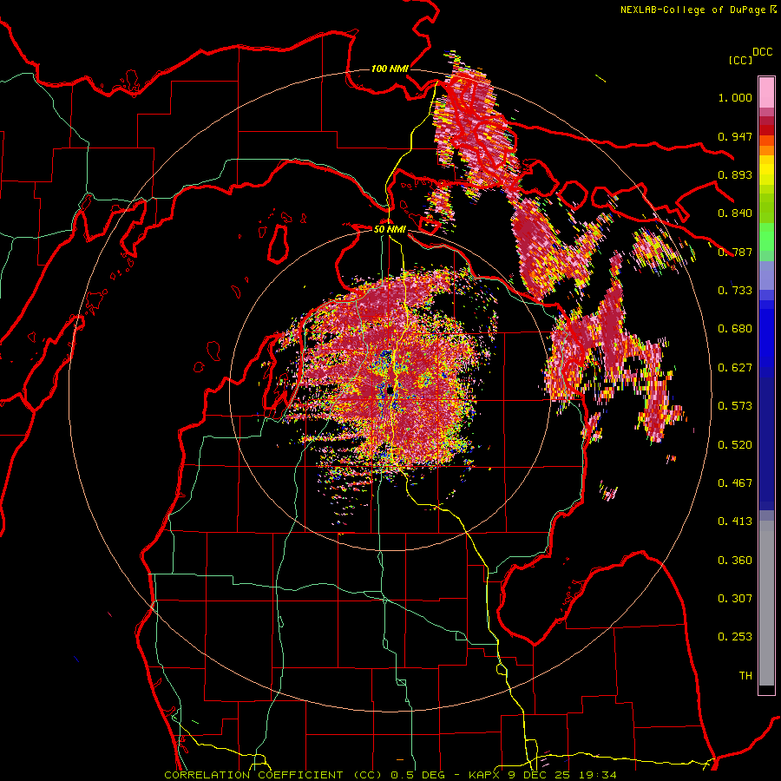
Task: Click the DCC product label
Action: 762,52
